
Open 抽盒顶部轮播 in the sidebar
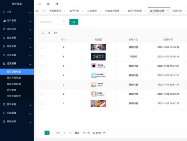pyautogui.click(x=17, y=84)
